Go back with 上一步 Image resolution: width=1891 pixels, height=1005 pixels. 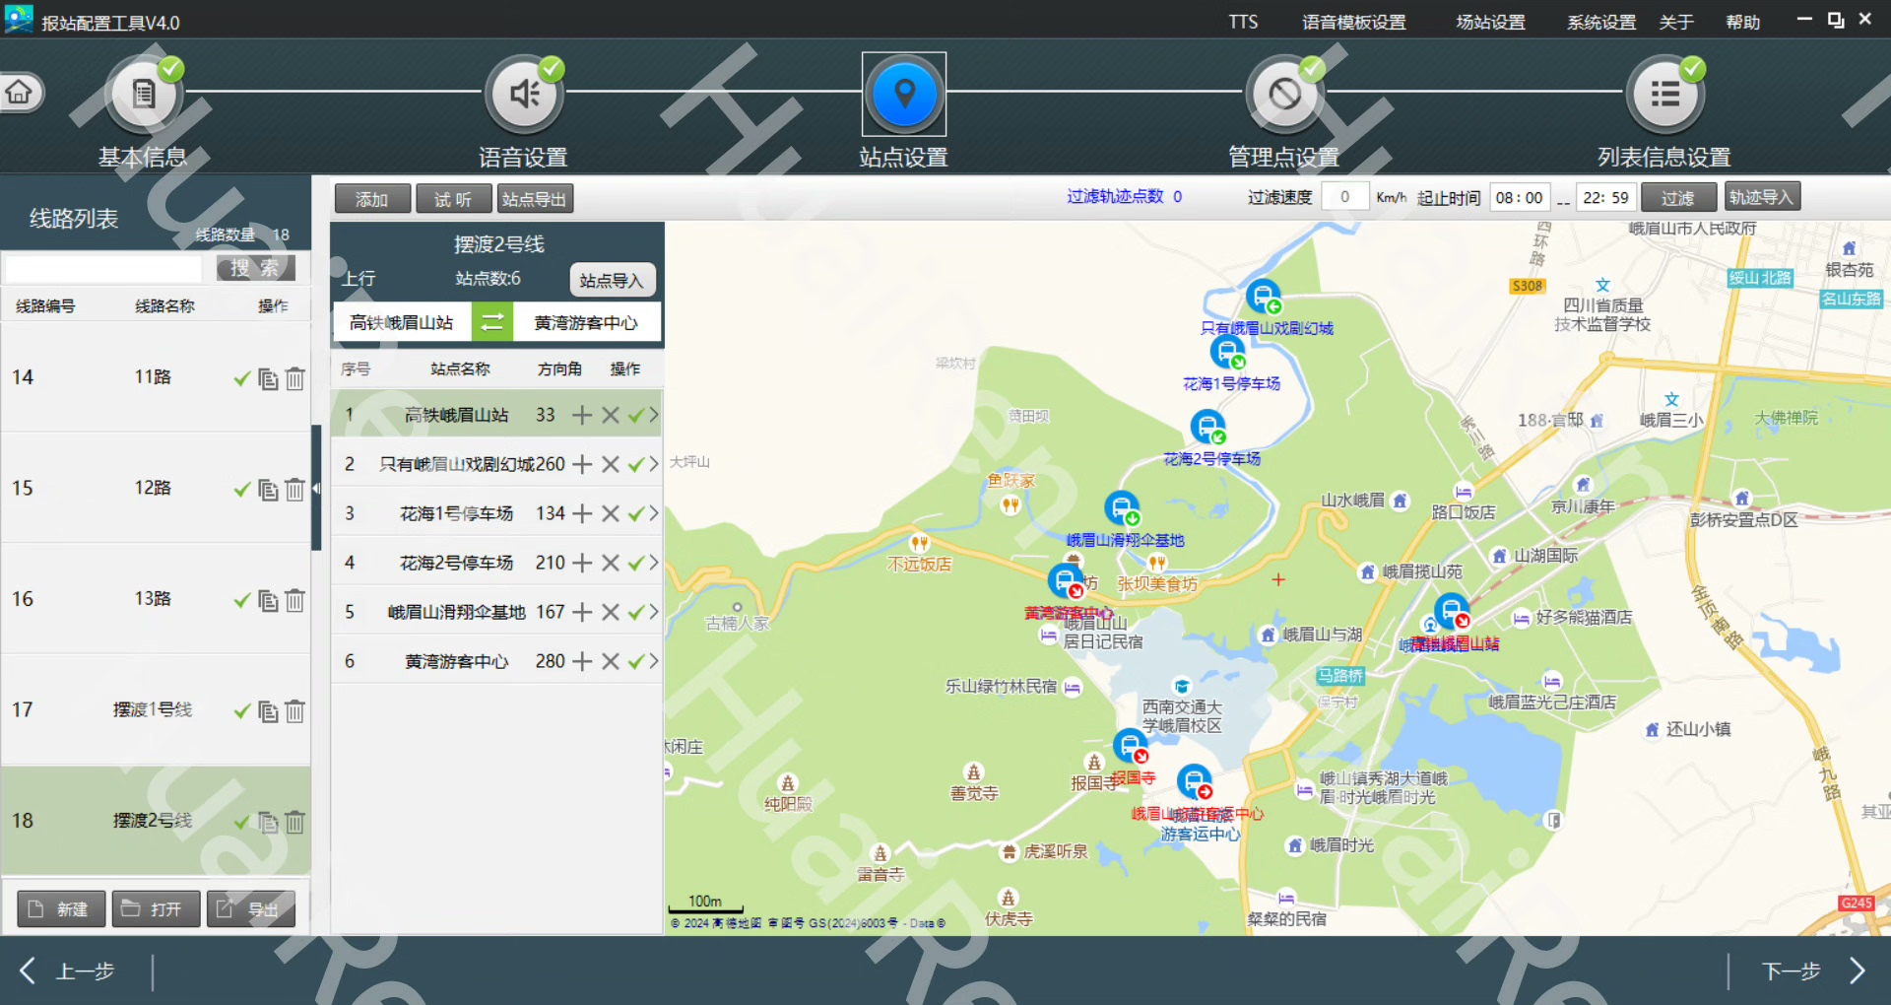pyautogui.click(x=69, y=971)
